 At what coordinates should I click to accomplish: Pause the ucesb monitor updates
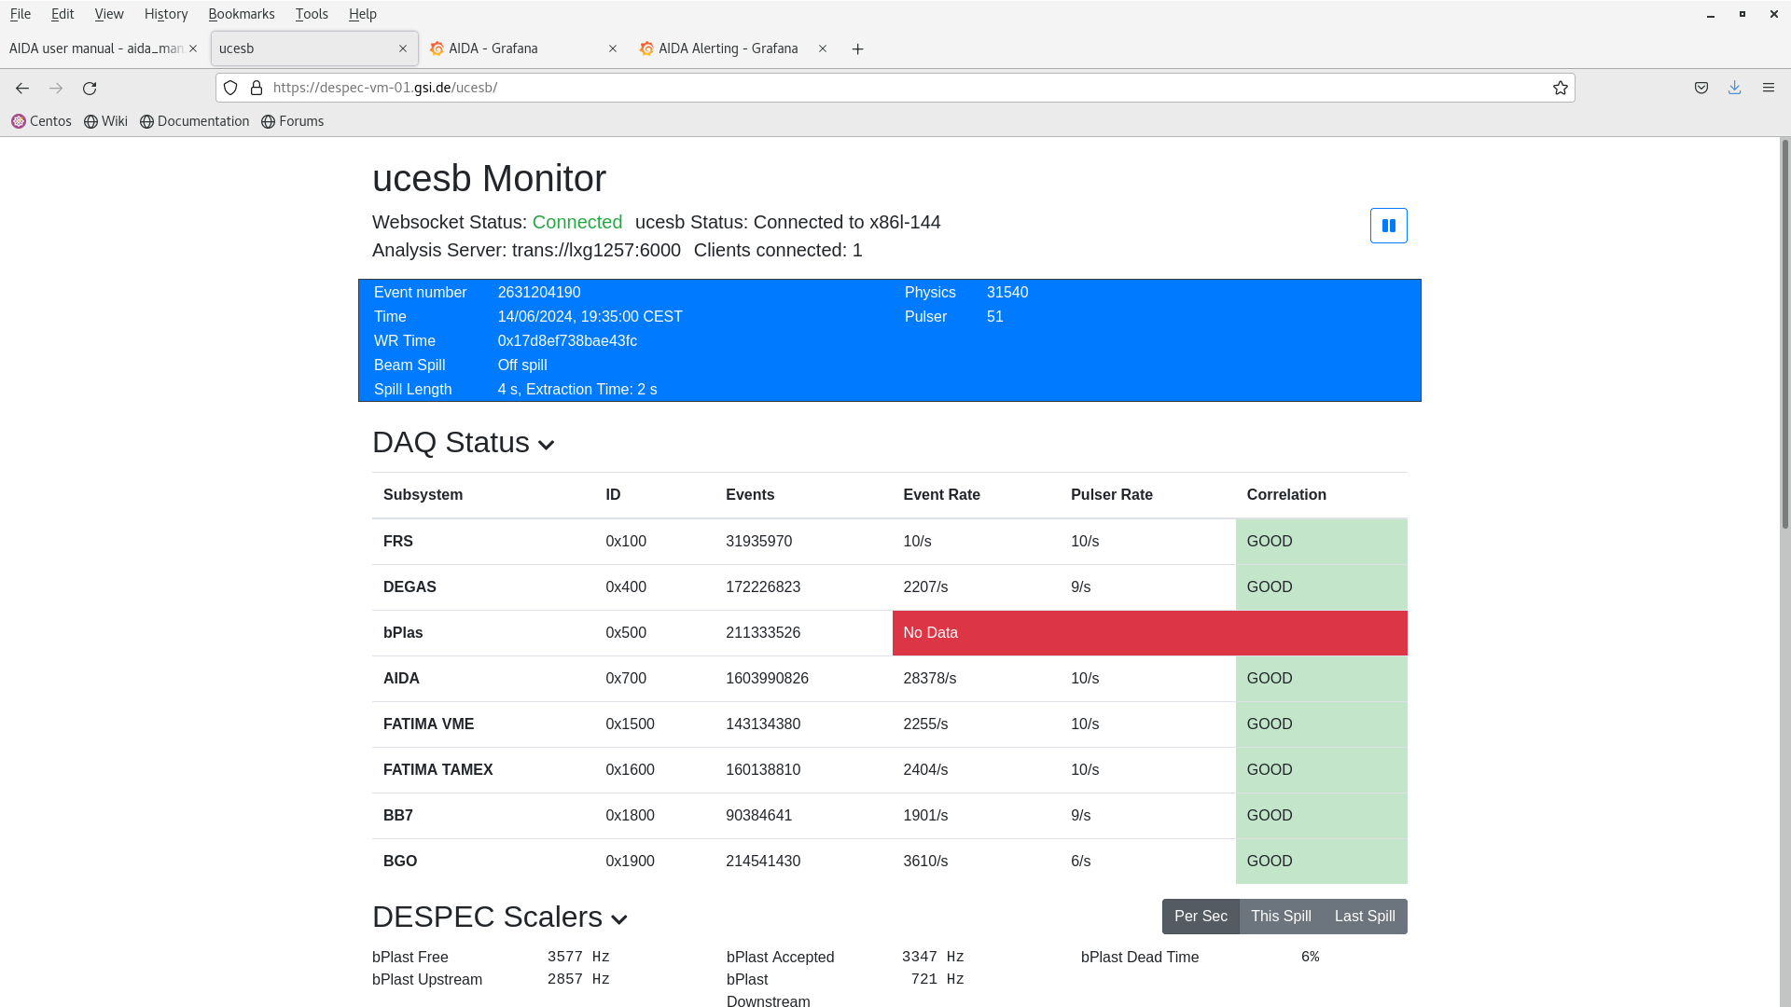pos(1388,226)
